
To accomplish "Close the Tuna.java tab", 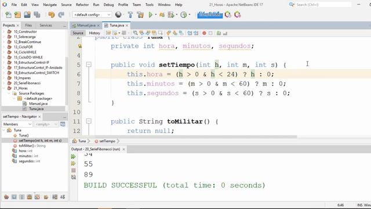I will click(x=127, y=26).
